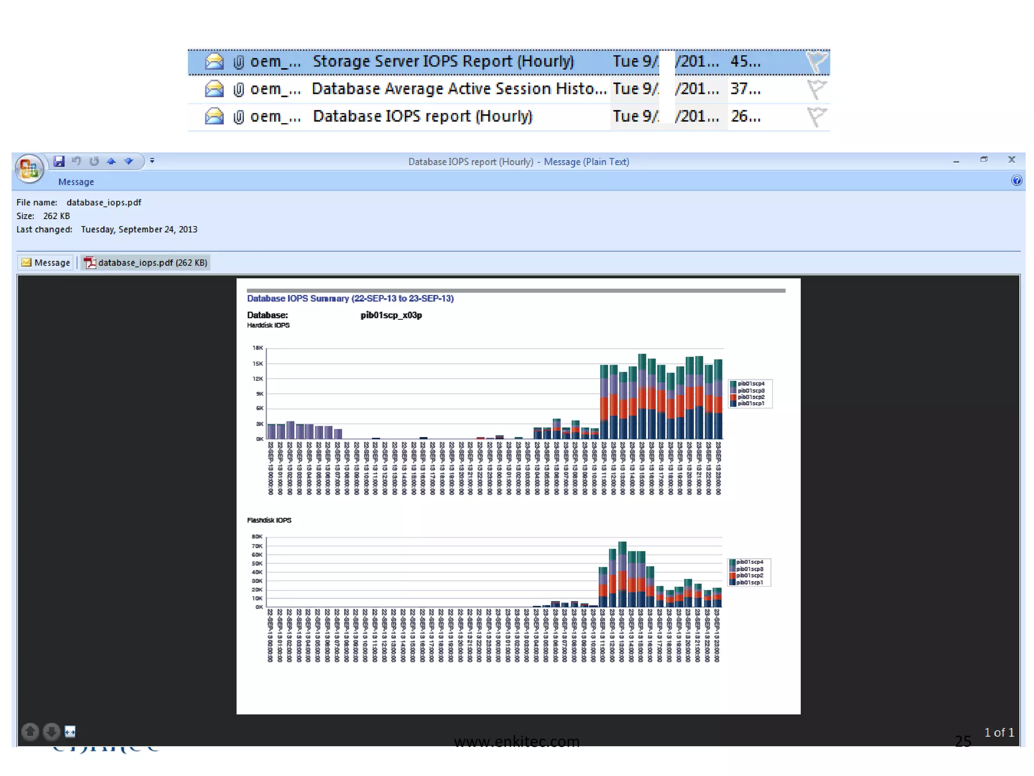Click PDF preview page-down arrow button
Viewport: 1034px width, 776px height.
(51, 731)
